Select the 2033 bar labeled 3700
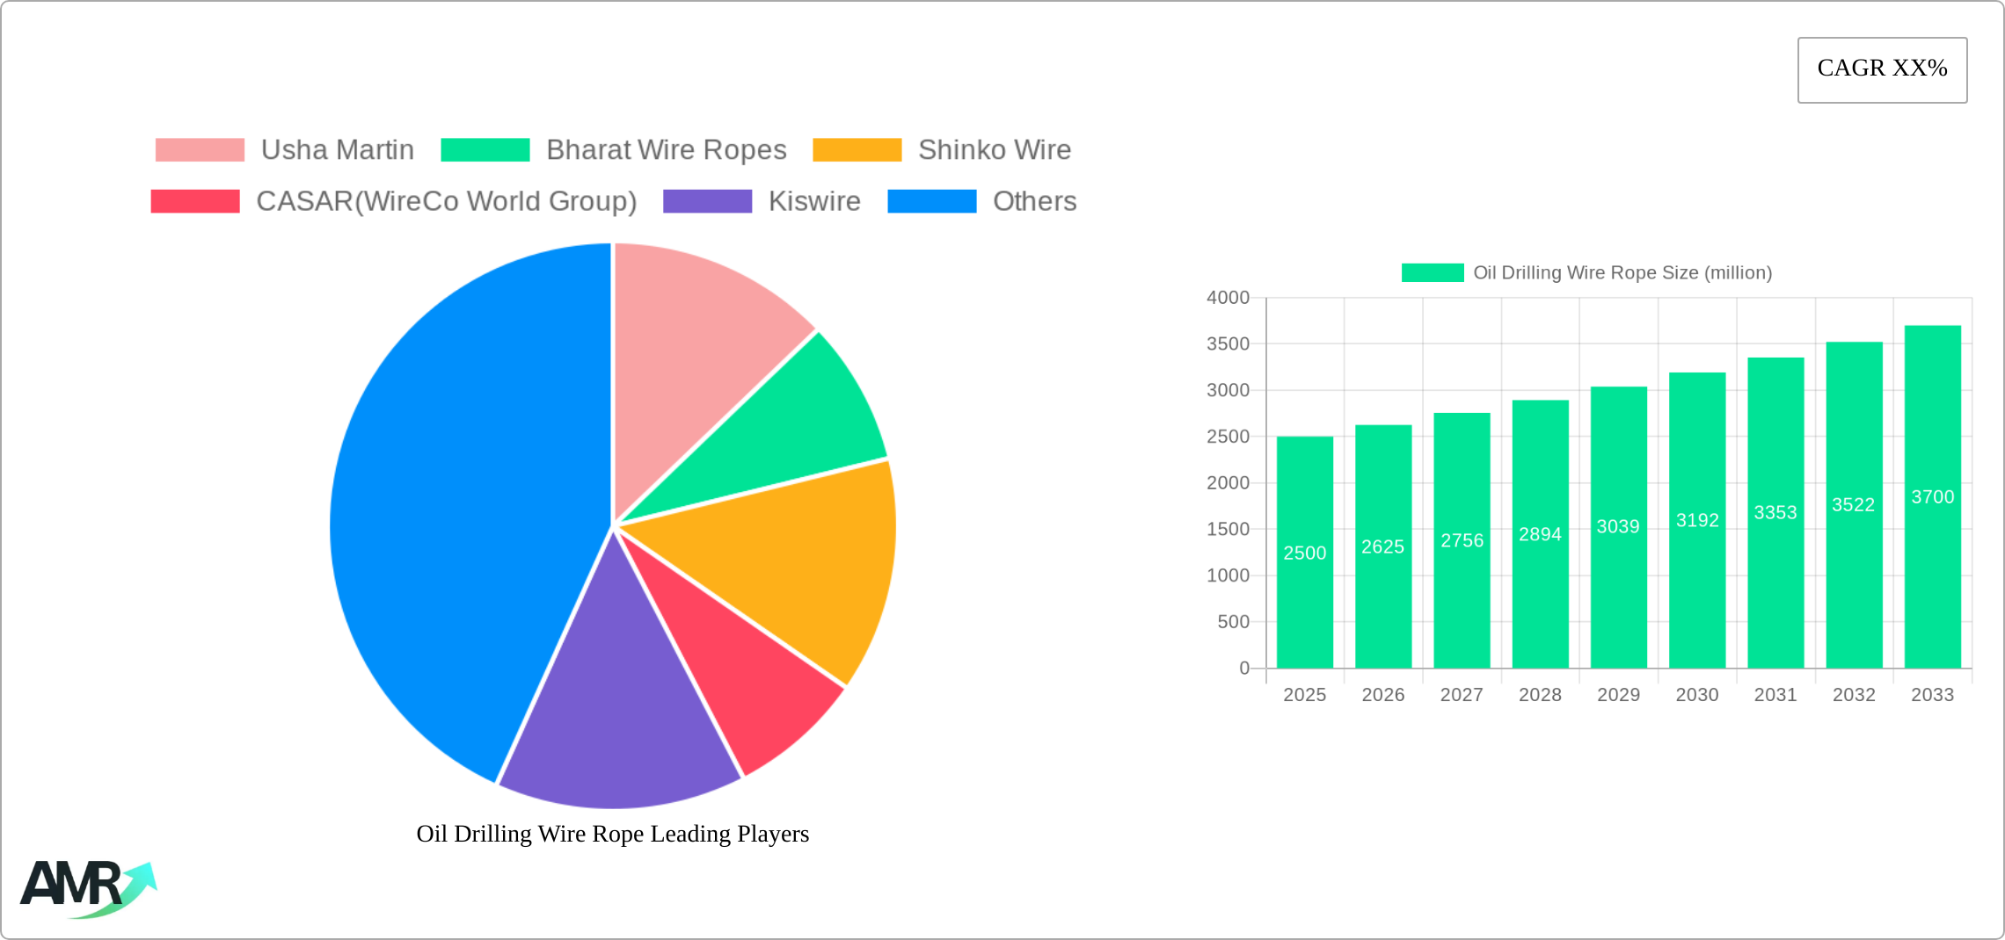The width and height of the screenshot is (2005, 940). pyautogui.click(x=1932, y=496)
